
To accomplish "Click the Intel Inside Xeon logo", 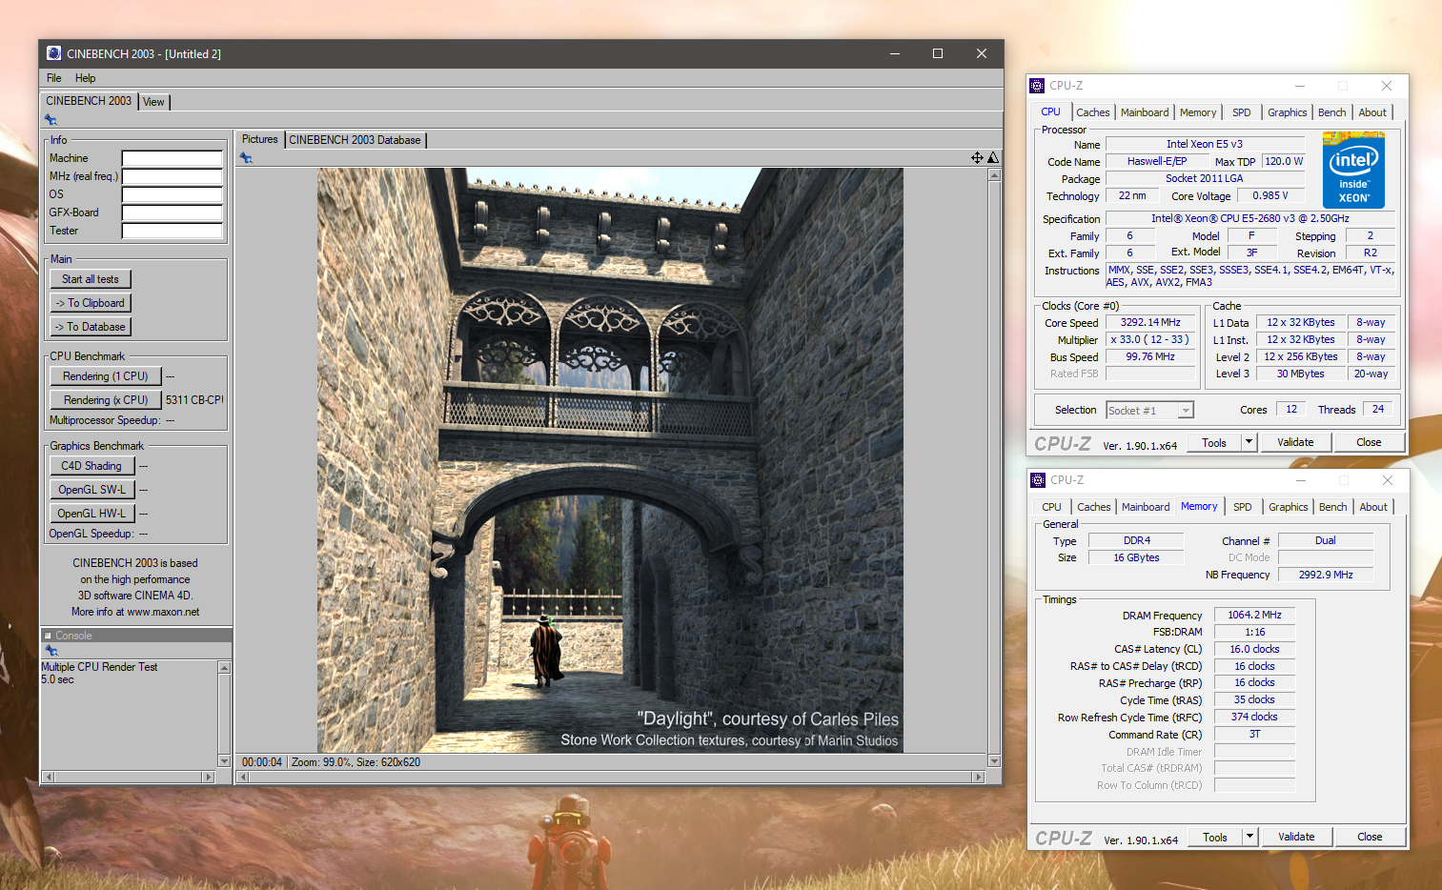I will 1353,171.
